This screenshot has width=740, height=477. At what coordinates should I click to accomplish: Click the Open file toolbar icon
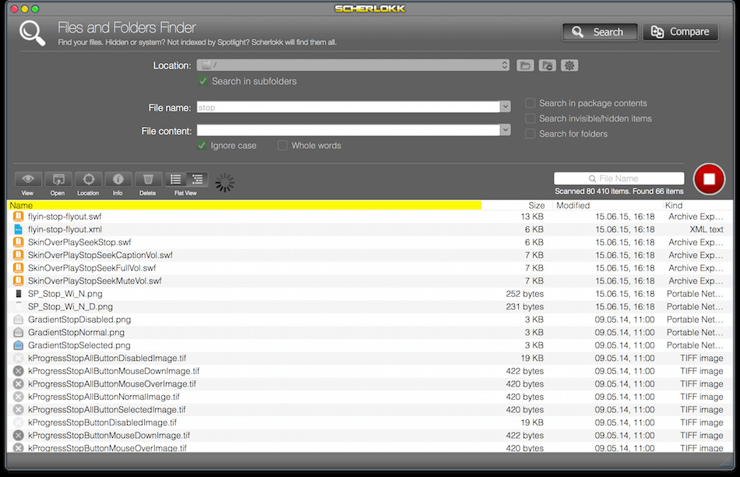click(x=58, y=179)
